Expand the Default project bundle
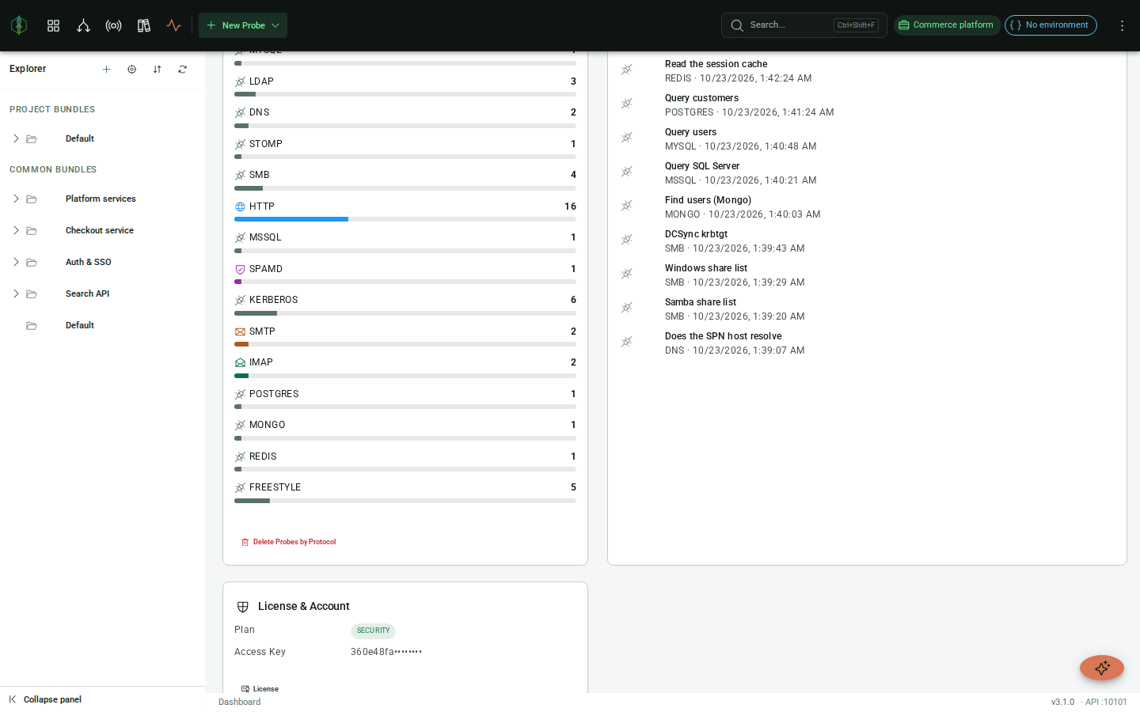 tap(16, 138)
